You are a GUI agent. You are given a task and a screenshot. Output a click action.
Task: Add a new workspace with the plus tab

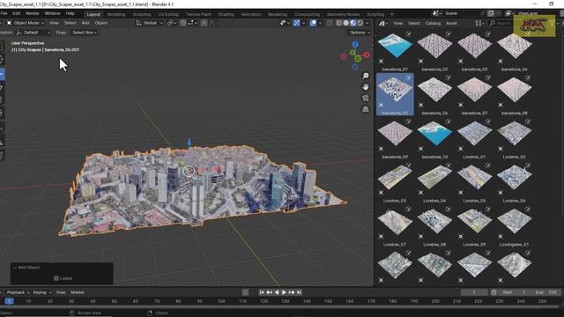point(391,14)
